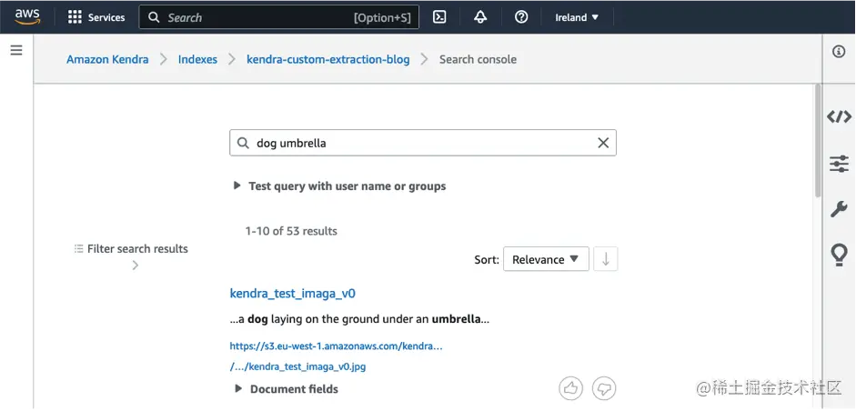Viewport: 856px width, 411px height.
Task: Open the relevance tuning sliders icon
Action: pos(839,164)
